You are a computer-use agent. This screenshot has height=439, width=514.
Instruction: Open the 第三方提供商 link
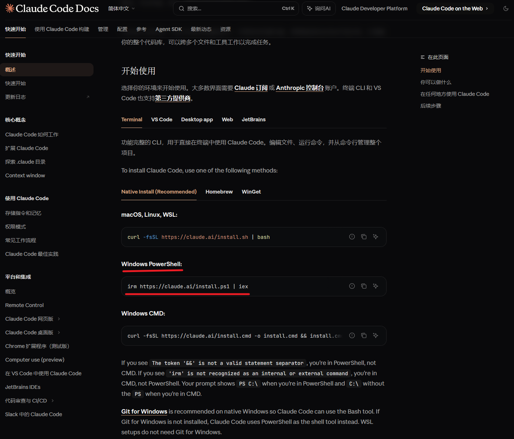(x=173, y=98)
